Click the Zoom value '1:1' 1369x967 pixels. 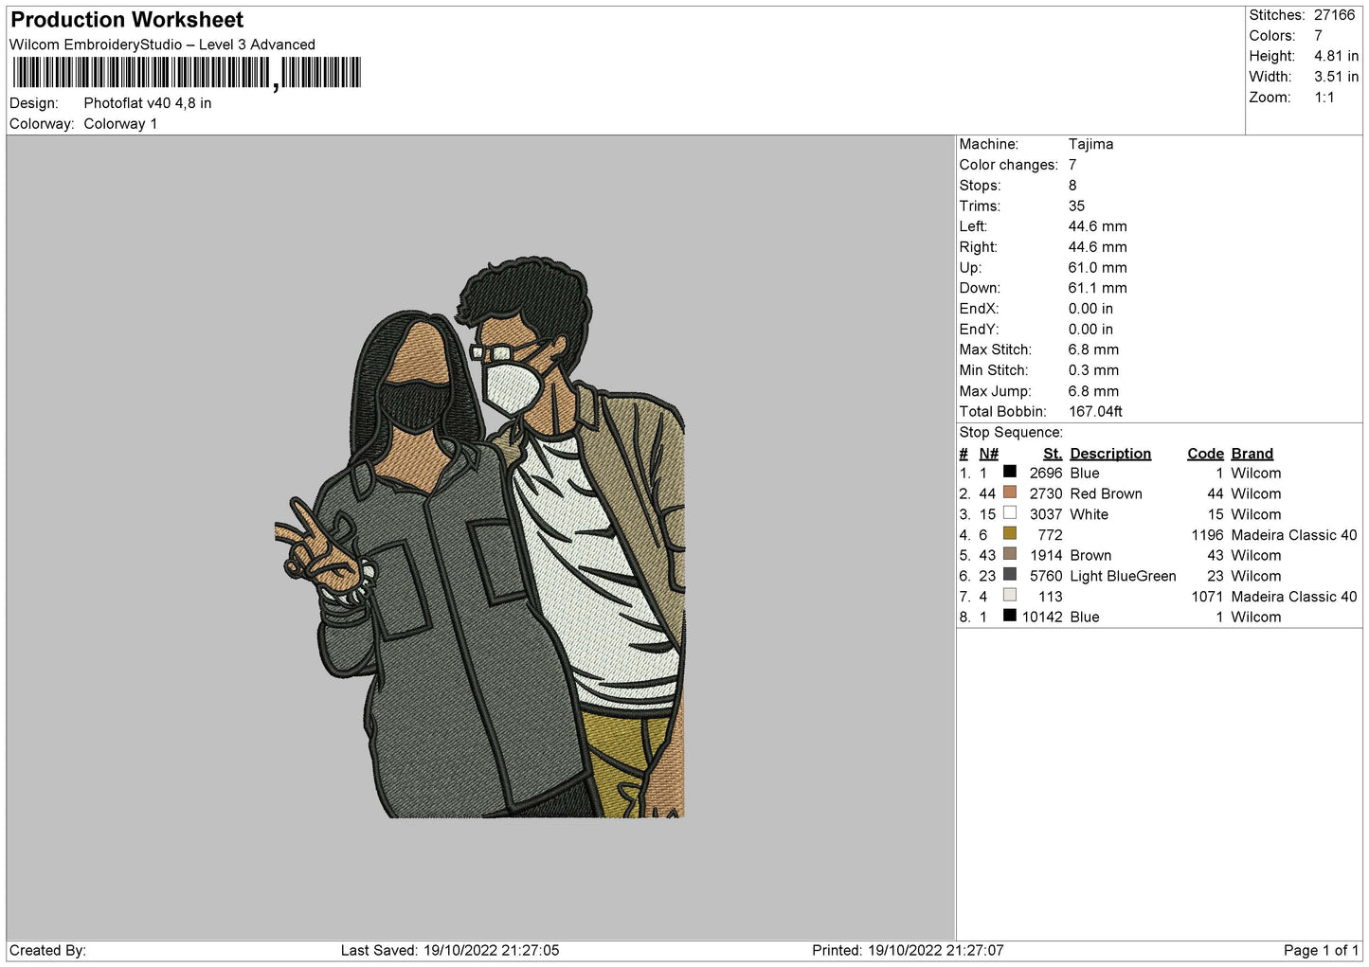pyautogui.click(x=1324, y=98)
